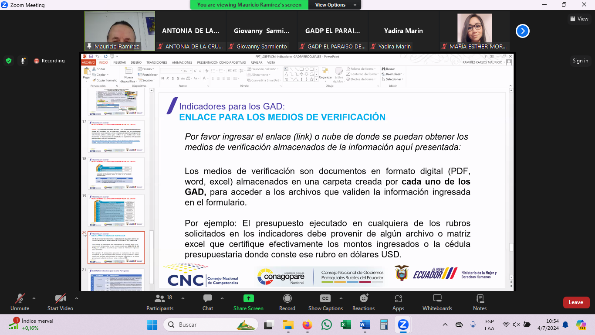Screen dimensions: 595x335
Task: Open the Whiteboards tool
Action: pyautogui.click(x=437, y=302)
